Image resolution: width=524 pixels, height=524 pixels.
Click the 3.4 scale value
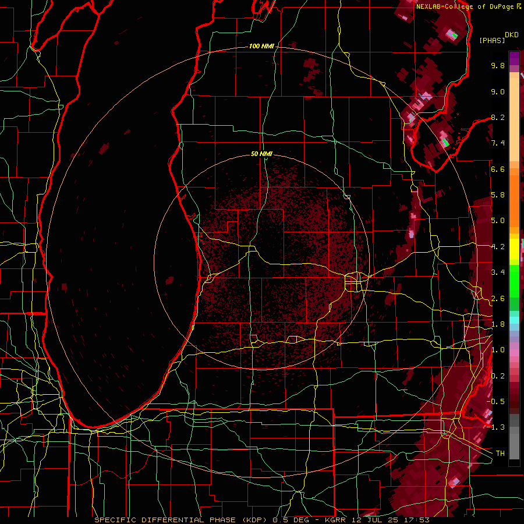(498, 272)
